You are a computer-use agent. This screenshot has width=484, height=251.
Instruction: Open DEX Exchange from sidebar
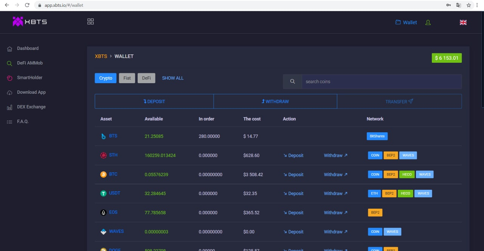tap(31, 107)
